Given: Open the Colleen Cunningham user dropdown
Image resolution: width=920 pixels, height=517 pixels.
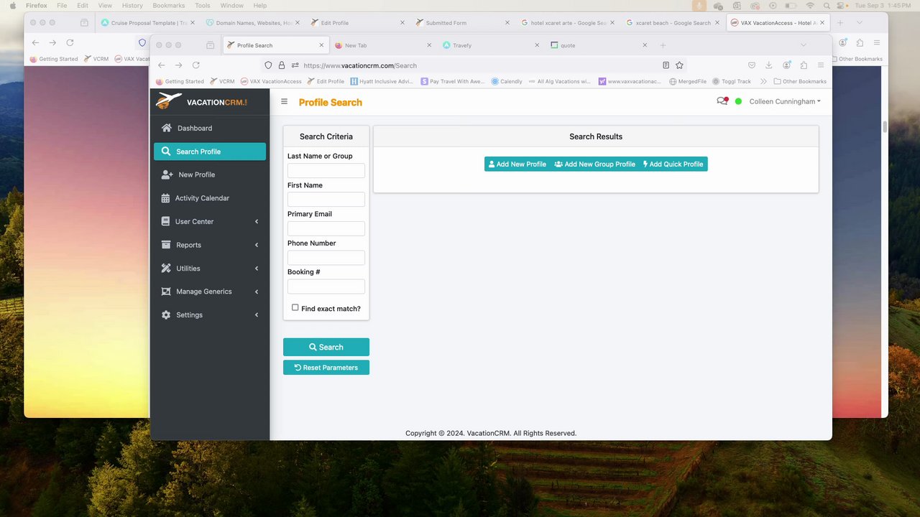Looking at the screenshot, I should (785, 101).
